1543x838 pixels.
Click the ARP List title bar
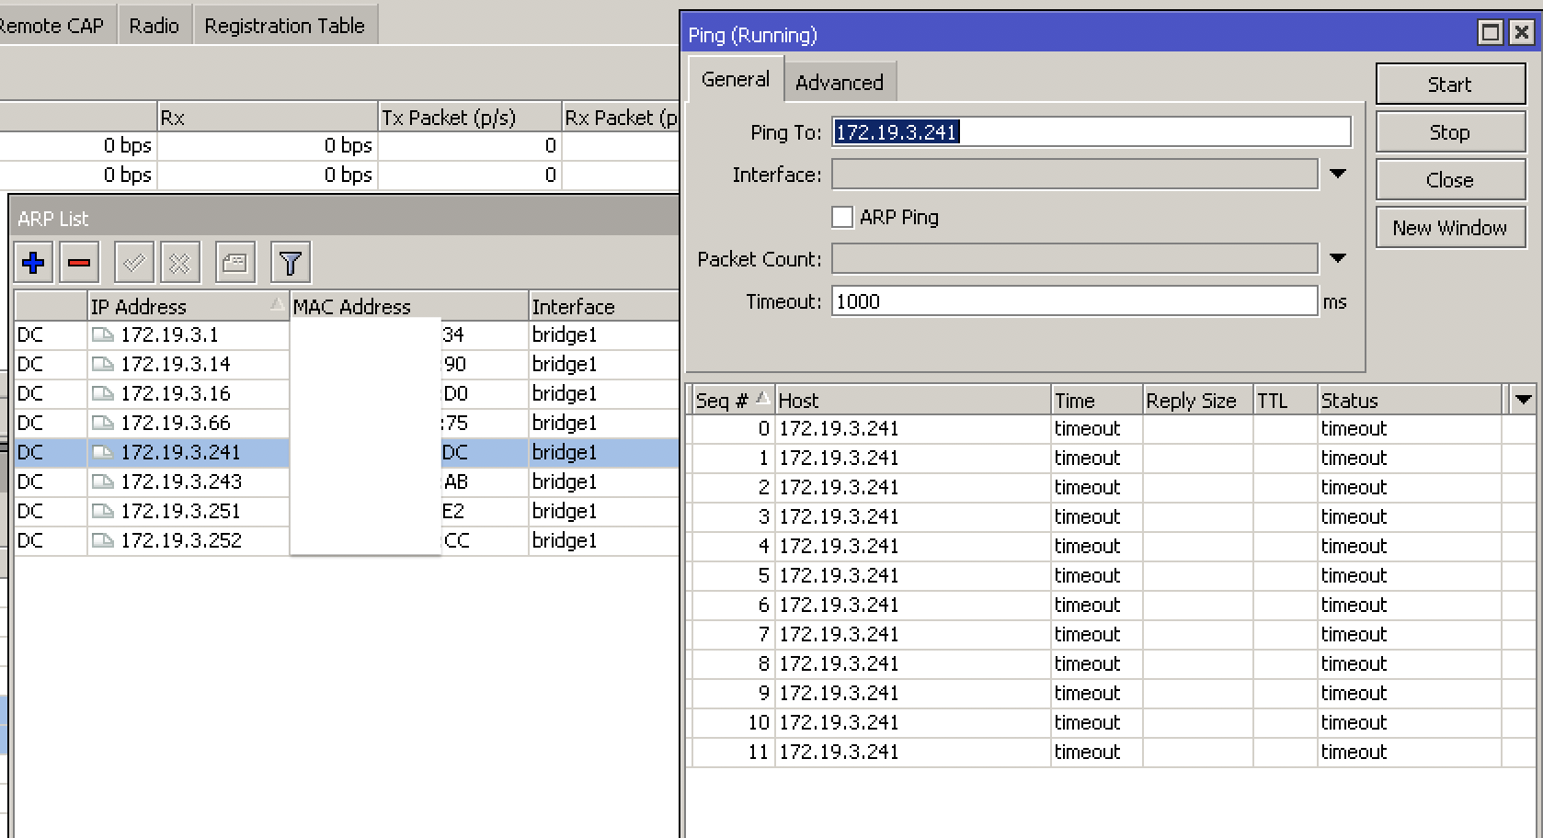pos(346,219)
